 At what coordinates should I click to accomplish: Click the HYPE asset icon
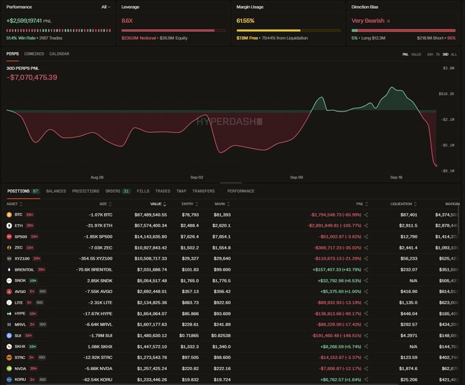coord(9,314)
